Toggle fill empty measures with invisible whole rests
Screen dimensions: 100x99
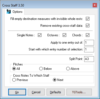pyautogui.click(x=87, y=19)
